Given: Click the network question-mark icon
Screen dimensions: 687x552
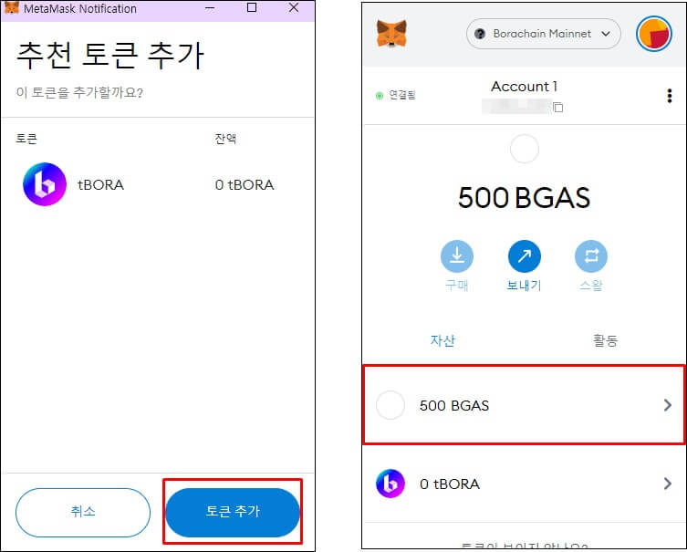Looking at the screenshot, I should pyautogui.click(x=480, y=34).
